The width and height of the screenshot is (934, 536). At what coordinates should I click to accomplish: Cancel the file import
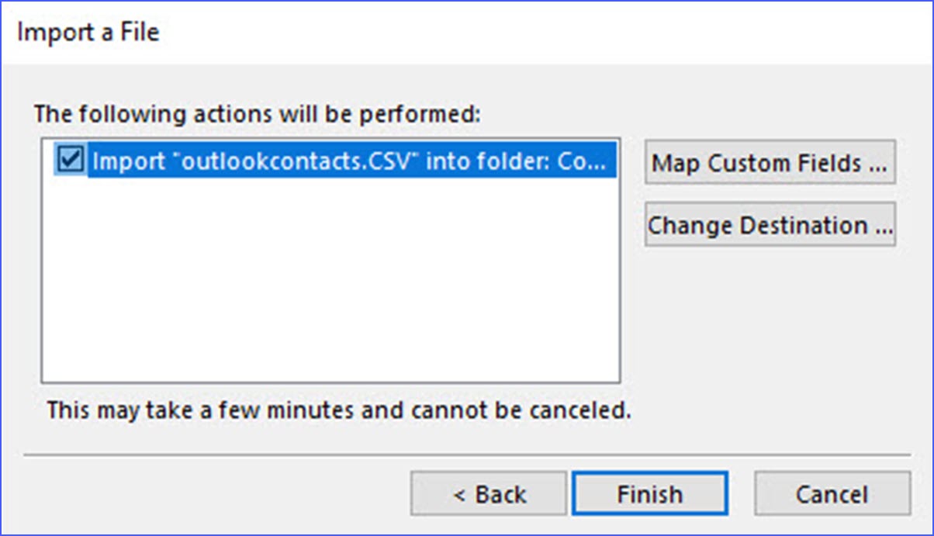[831, 493]
